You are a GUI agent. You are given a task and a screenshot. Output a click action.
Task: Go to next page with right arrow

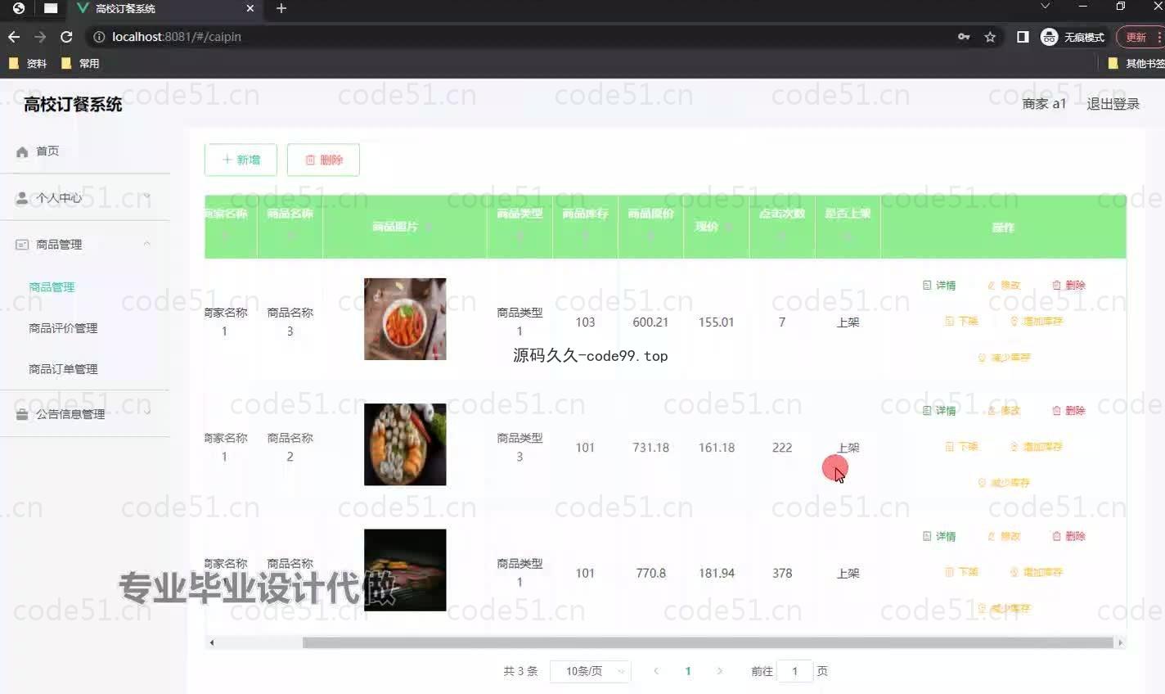pyautogui.click(x=720, y=671)
